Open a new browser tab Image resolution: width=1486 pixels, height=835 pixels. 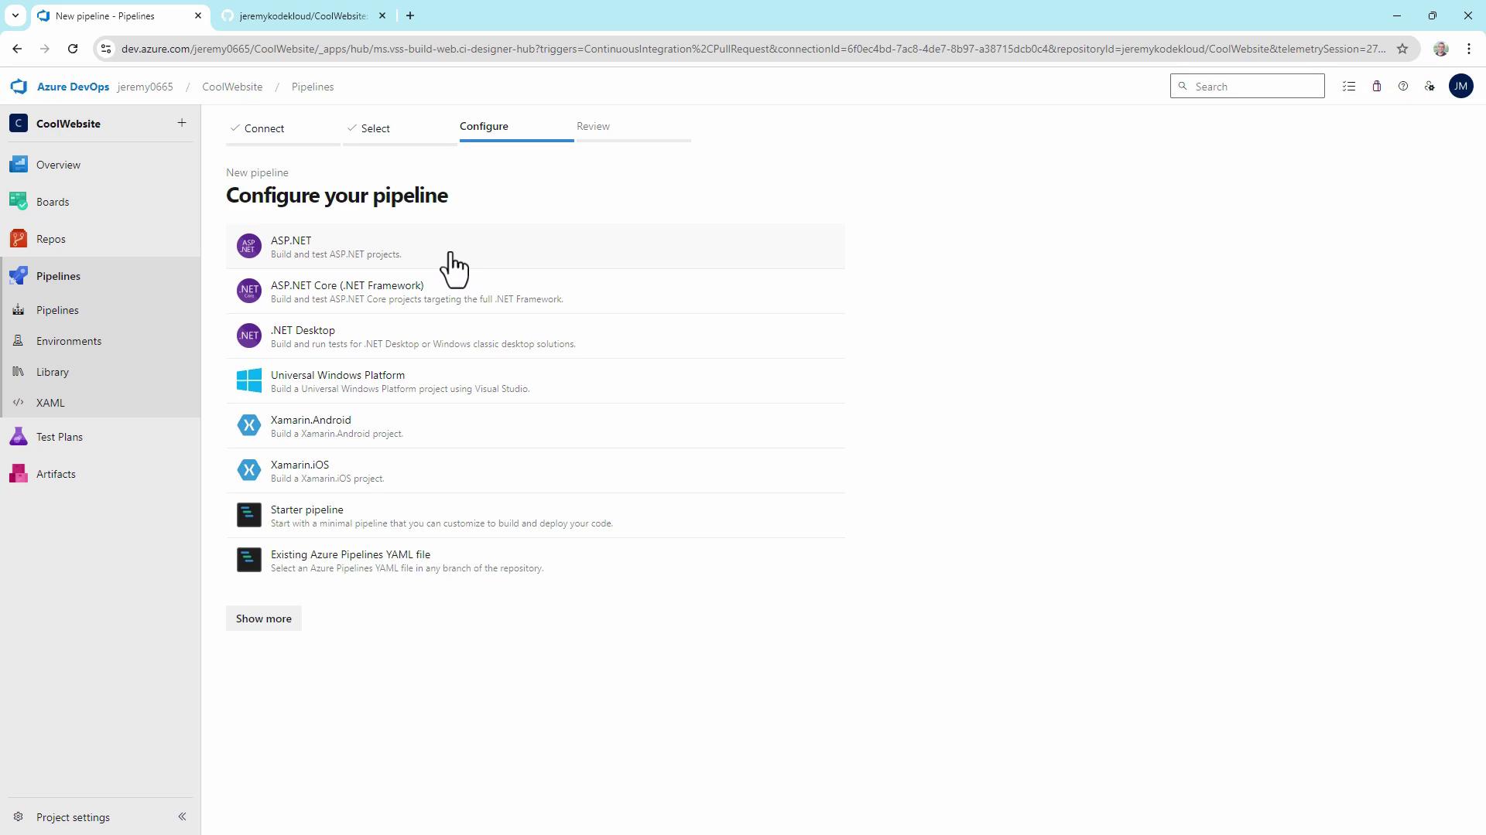click(410, 15)
